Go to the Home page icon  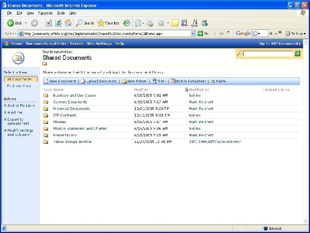pos(68,23)
